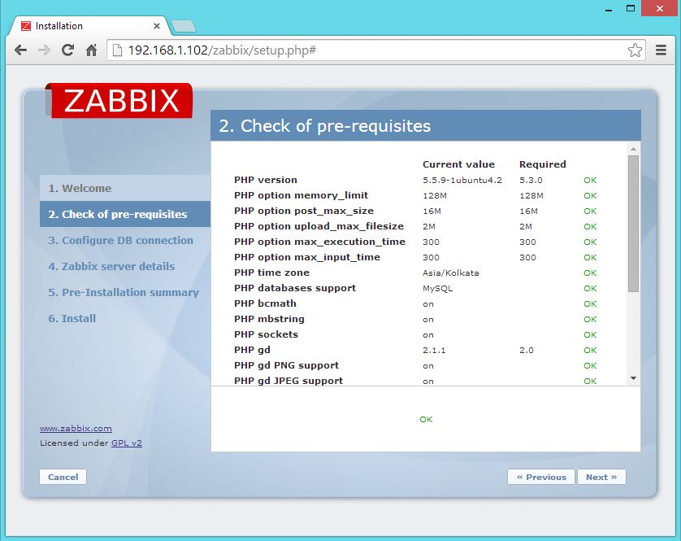The height and width of the screenshot is (541, 681).
Task: Click the Previous button
Action: (541, 477)
